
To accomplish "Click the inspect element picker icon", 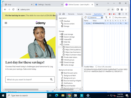I will click(x=60, y=14).
